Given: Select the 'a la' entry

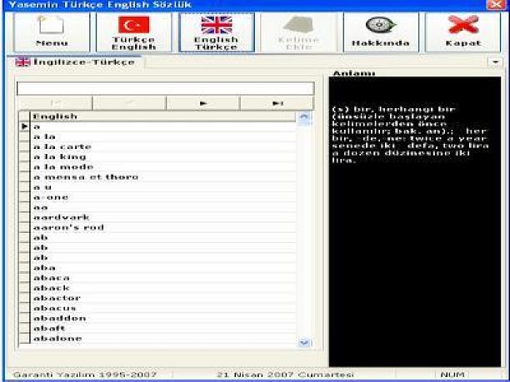Looking at the screenshot, I should tap(162, 136).
